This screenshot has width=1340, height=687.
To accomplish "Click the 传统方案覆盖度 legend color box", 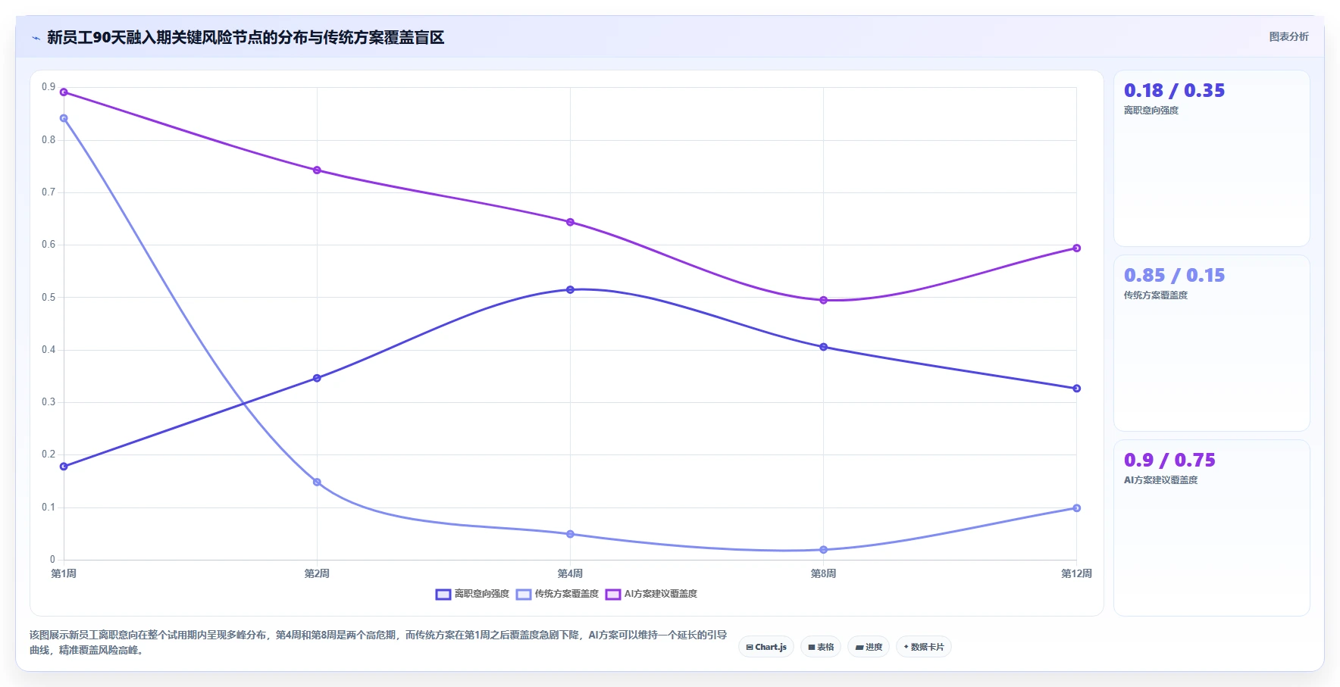I will pos(524,595).
